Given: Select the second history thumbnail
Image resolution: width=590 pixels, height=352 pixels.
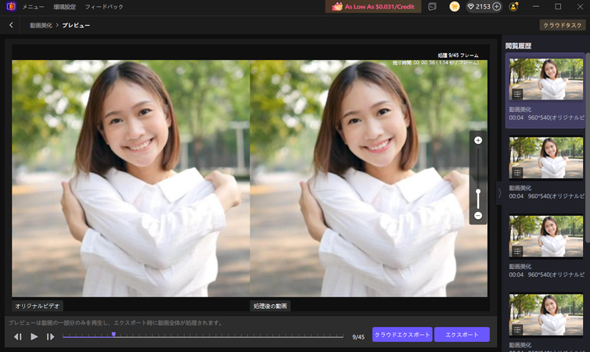Looking at the screenshot, I should click(x=546, y=157).
